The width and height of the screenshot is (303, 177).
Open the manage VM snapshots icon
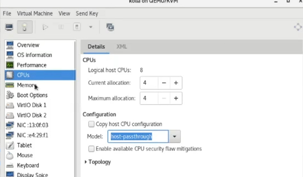pyautogui.click(x=110, y=27)
